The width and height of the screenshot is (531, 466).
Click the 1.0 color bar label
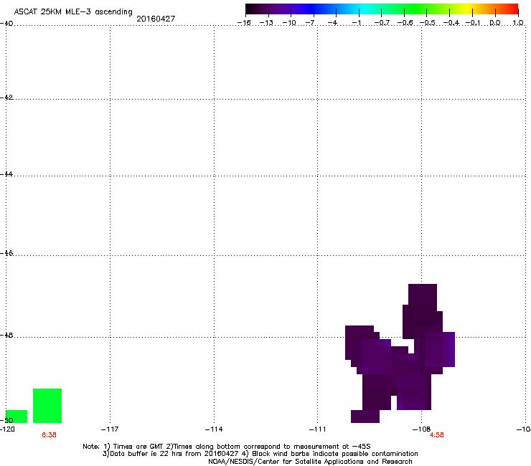pyautogui.click(x=518, y=23)
